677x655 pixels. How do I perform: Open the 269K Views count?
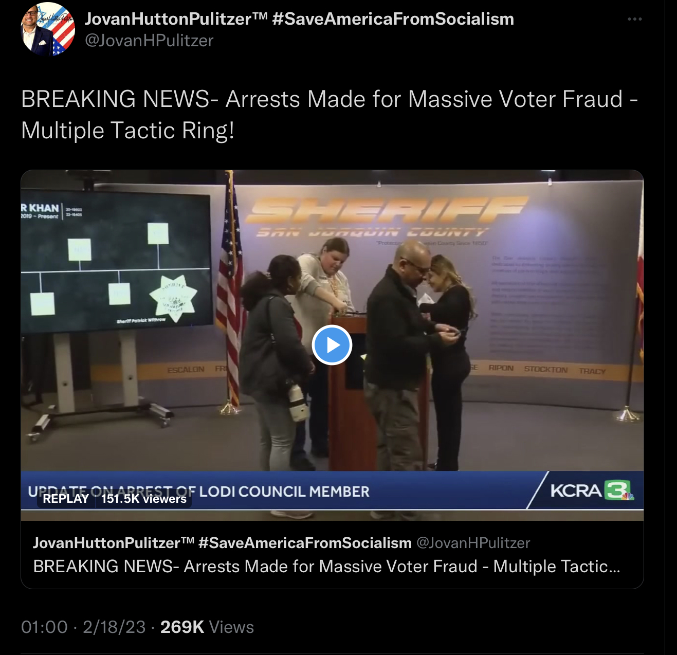[207, 627]
